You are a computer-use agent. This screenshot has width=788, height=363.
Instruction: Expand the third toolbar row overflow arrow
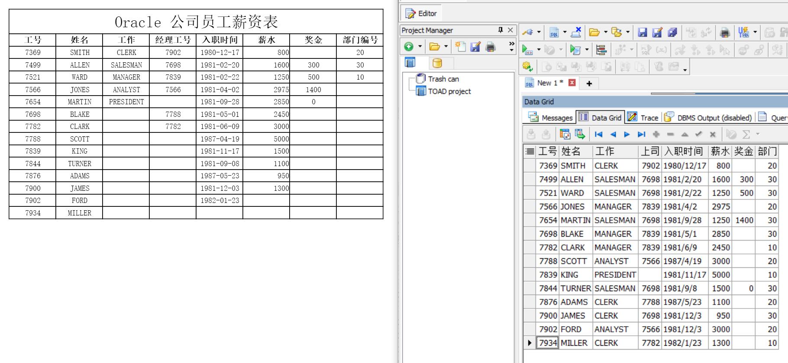[685, 70]
